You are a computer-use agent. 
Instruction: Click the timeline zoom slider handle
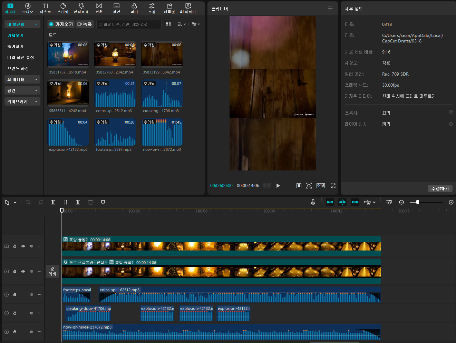coord(417,202)
